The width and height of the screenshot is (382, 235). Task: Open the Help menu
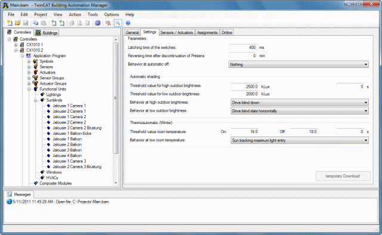(130, 14)
